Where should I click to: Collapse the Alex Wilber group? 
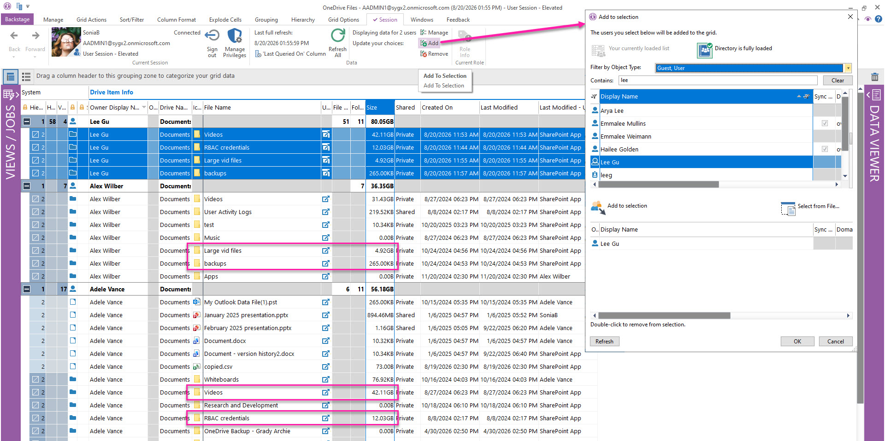(27, 186)
